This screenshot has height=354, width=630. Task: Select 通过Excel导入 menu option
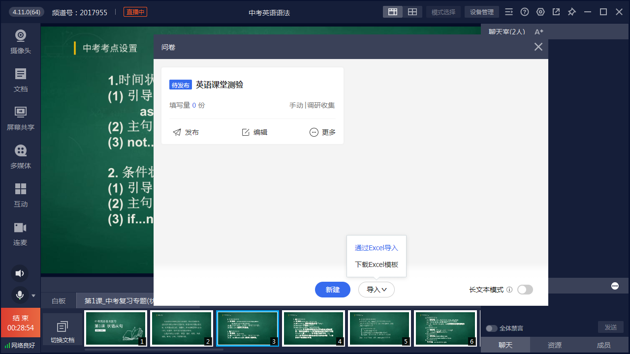376,248
